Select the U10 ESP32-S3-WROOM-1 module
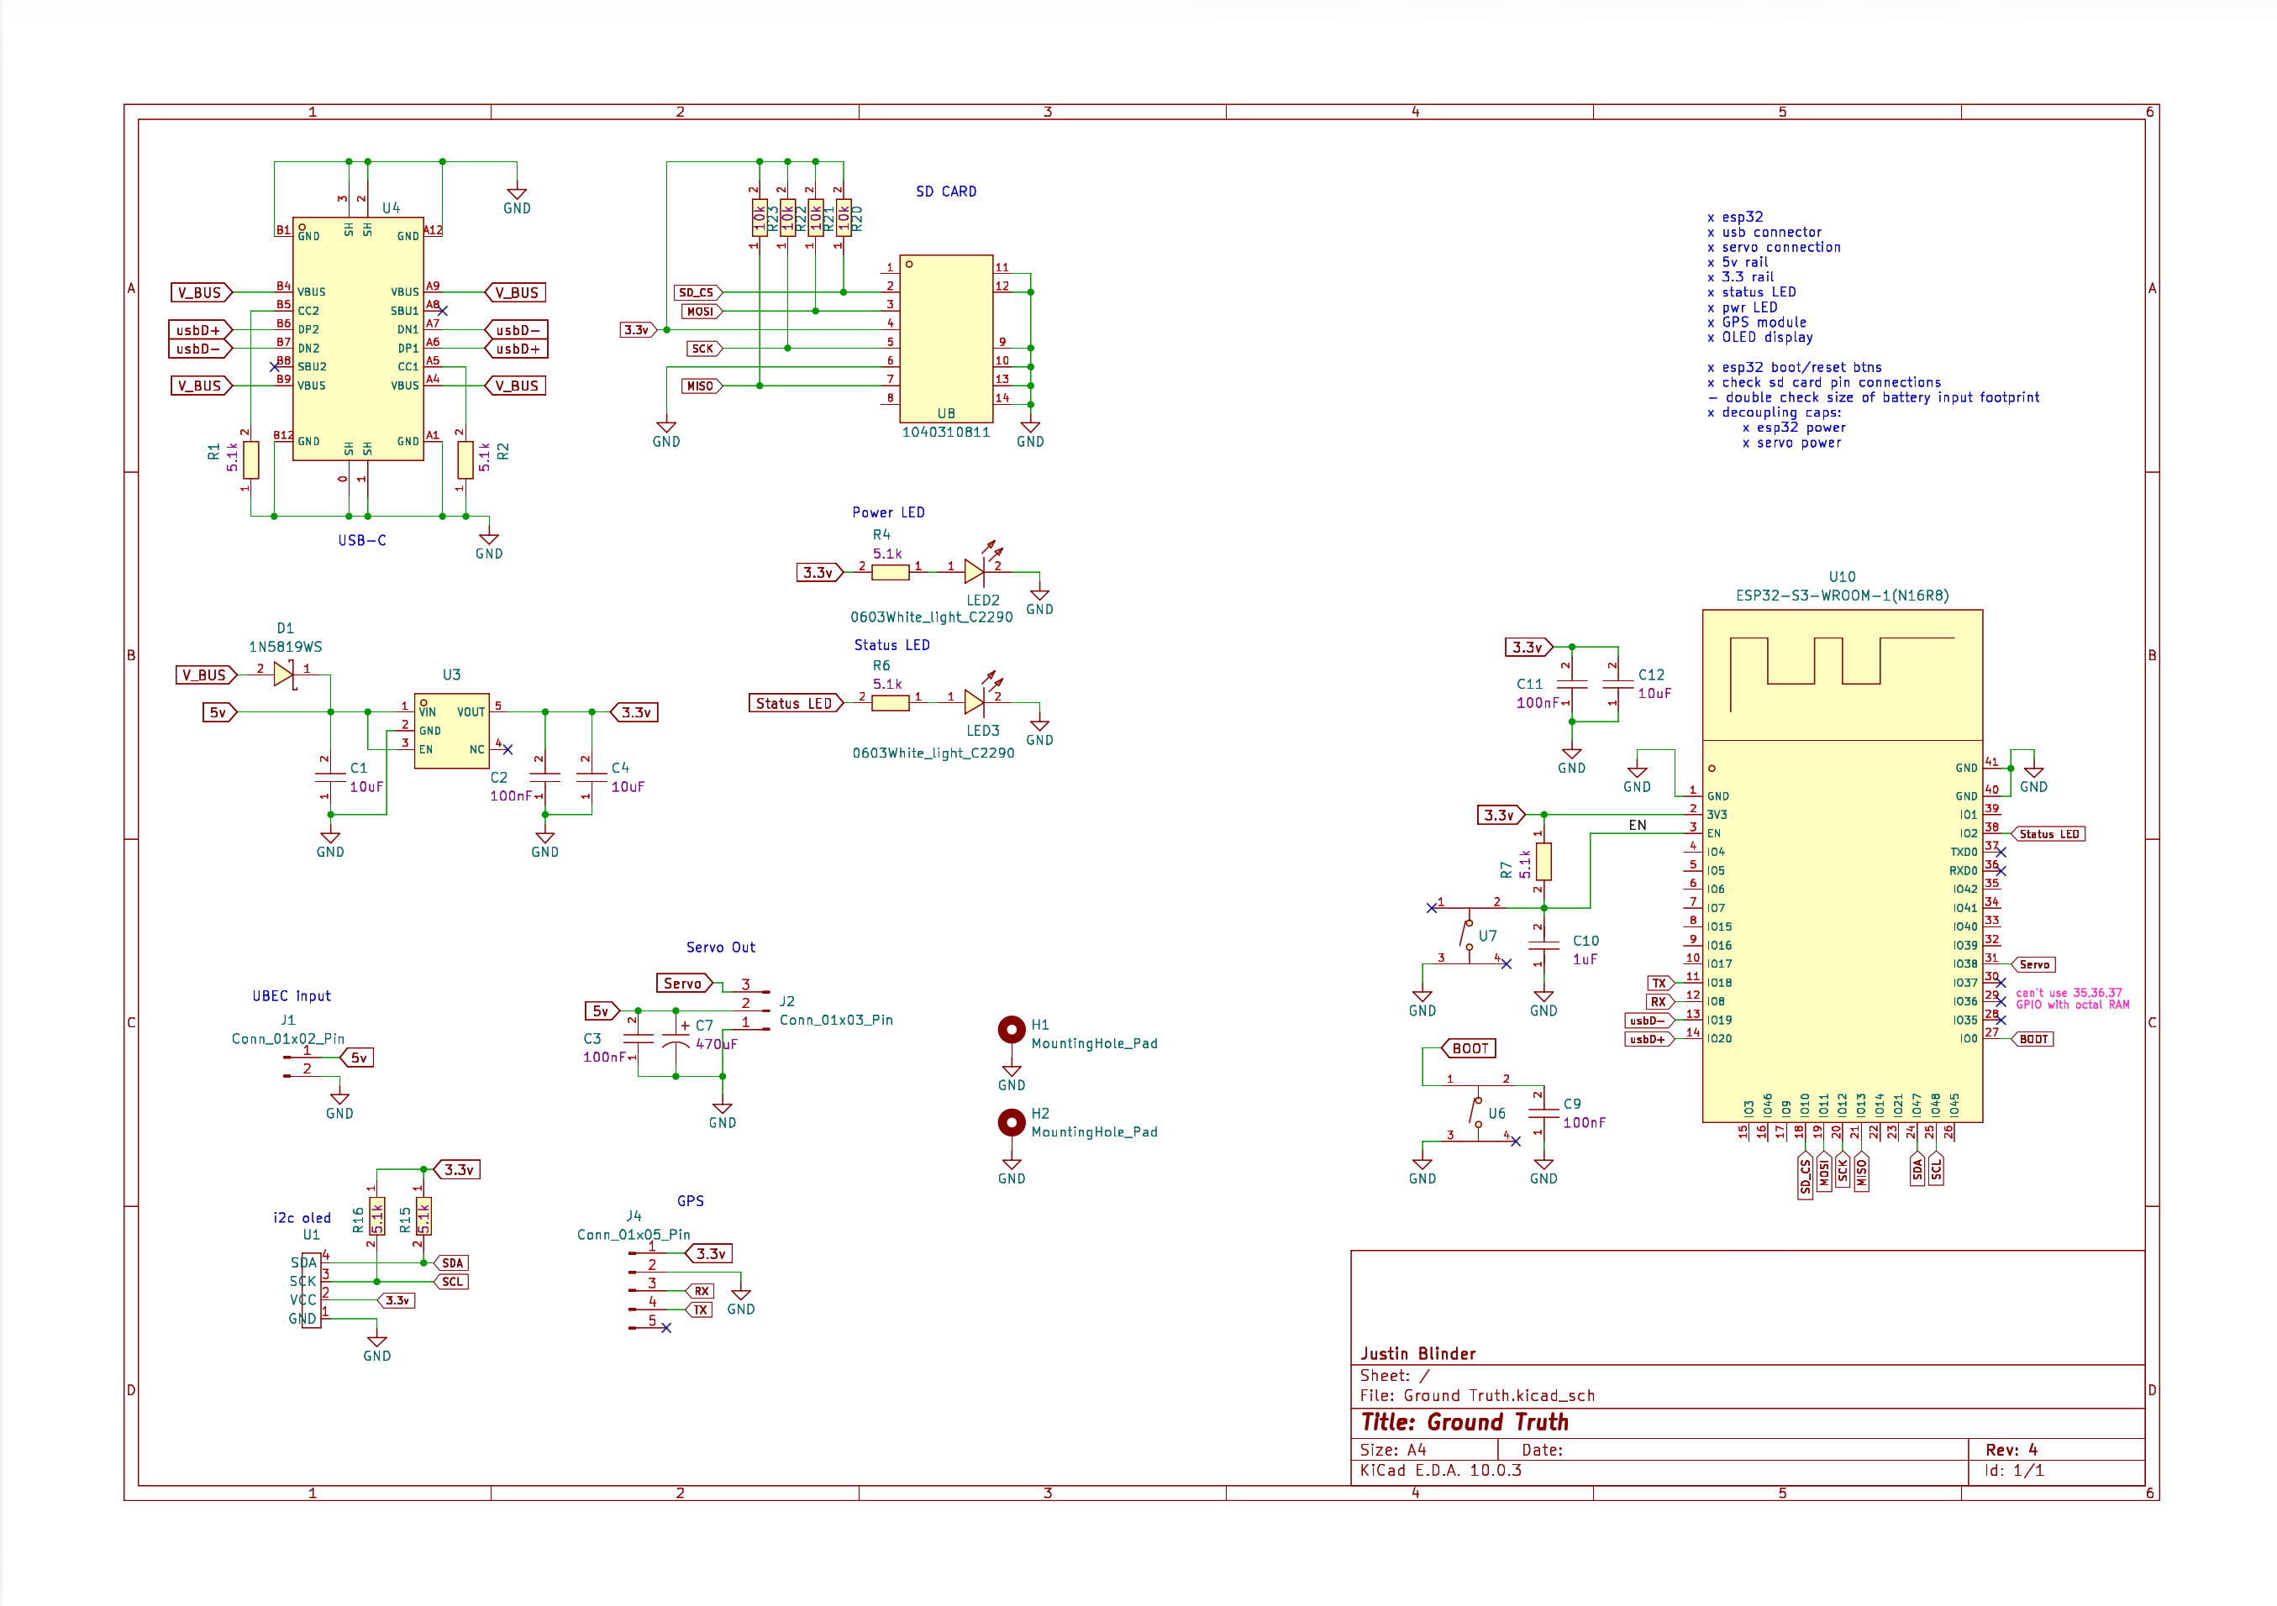This screenshot has height=1606, width=2277. 1842,865
